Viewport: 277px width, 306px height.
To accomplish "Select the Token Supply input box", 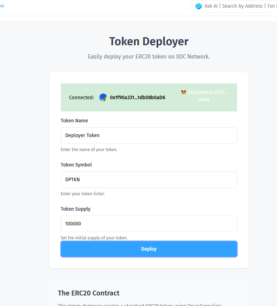I will pyautogui.click(x=149, y=224).
